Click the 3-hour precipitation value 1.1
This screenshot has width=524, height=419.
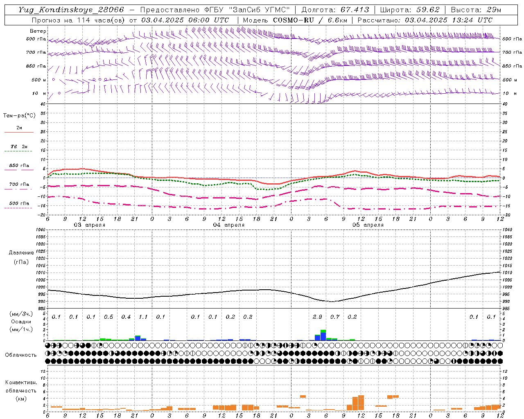143,317
